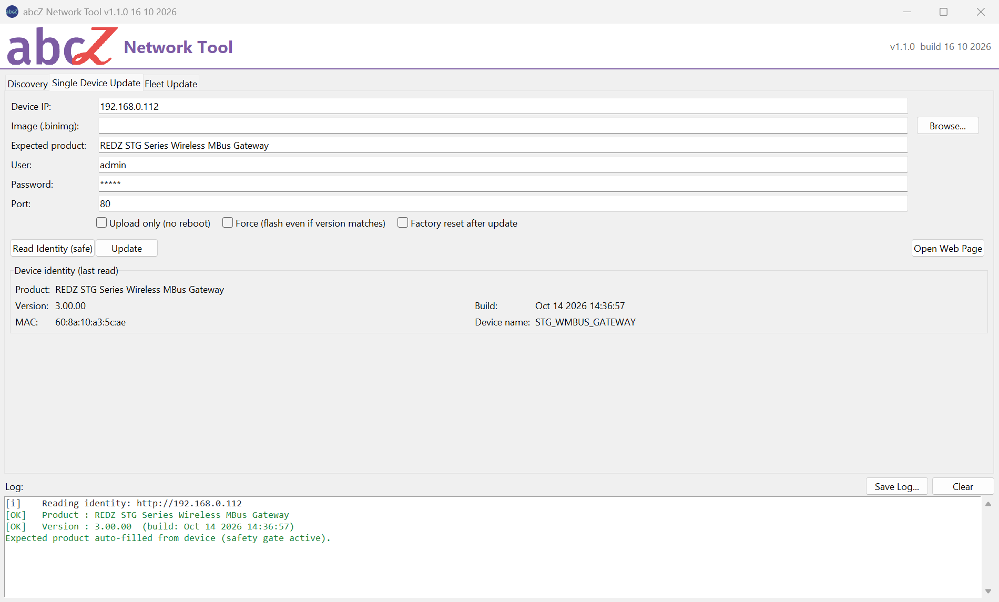Click log scrollbar up arrow

point(988,504)
